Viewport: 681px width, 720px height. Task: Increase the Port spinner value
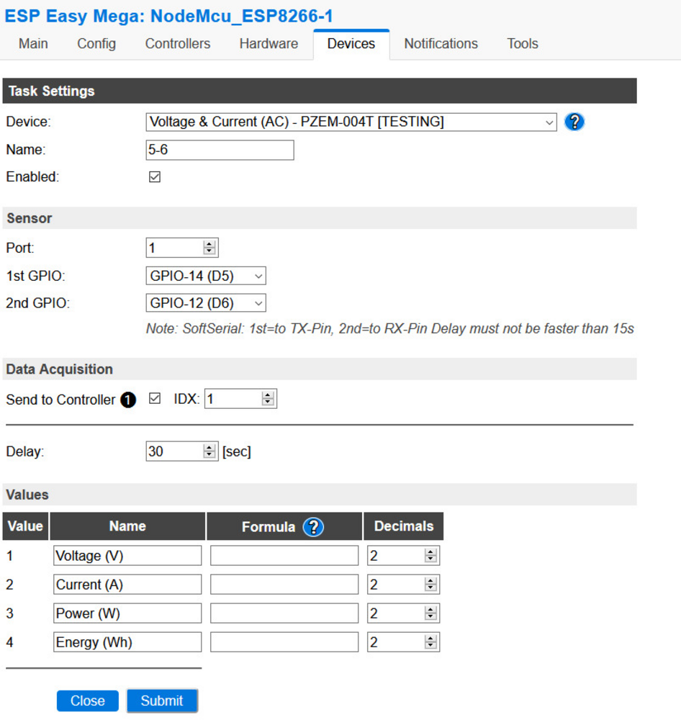tap(209, 244)
